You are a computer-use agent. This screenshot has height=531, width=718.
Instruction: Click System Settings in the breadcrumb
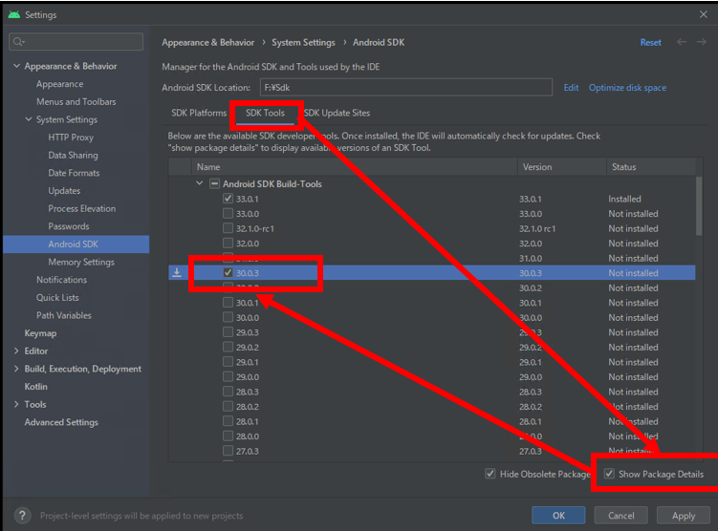click(x=303, y=43)
